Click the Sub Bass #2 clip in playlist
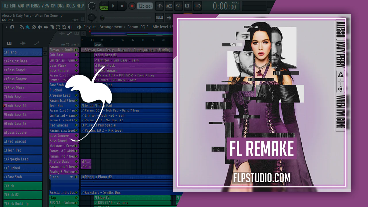This screenshot has height=207, width=368. [133, 55]
